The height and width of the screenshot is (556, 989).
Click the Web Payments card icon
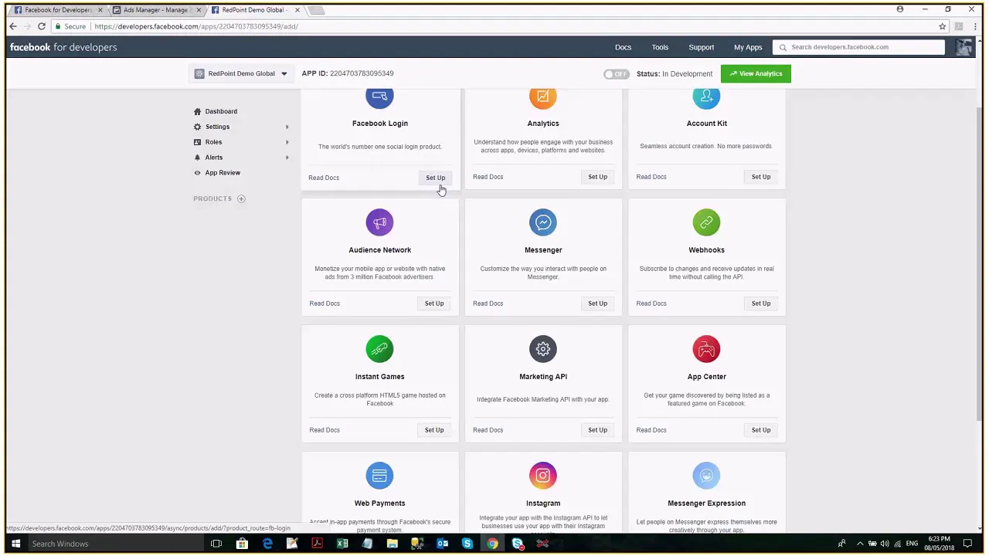point(379,476)
